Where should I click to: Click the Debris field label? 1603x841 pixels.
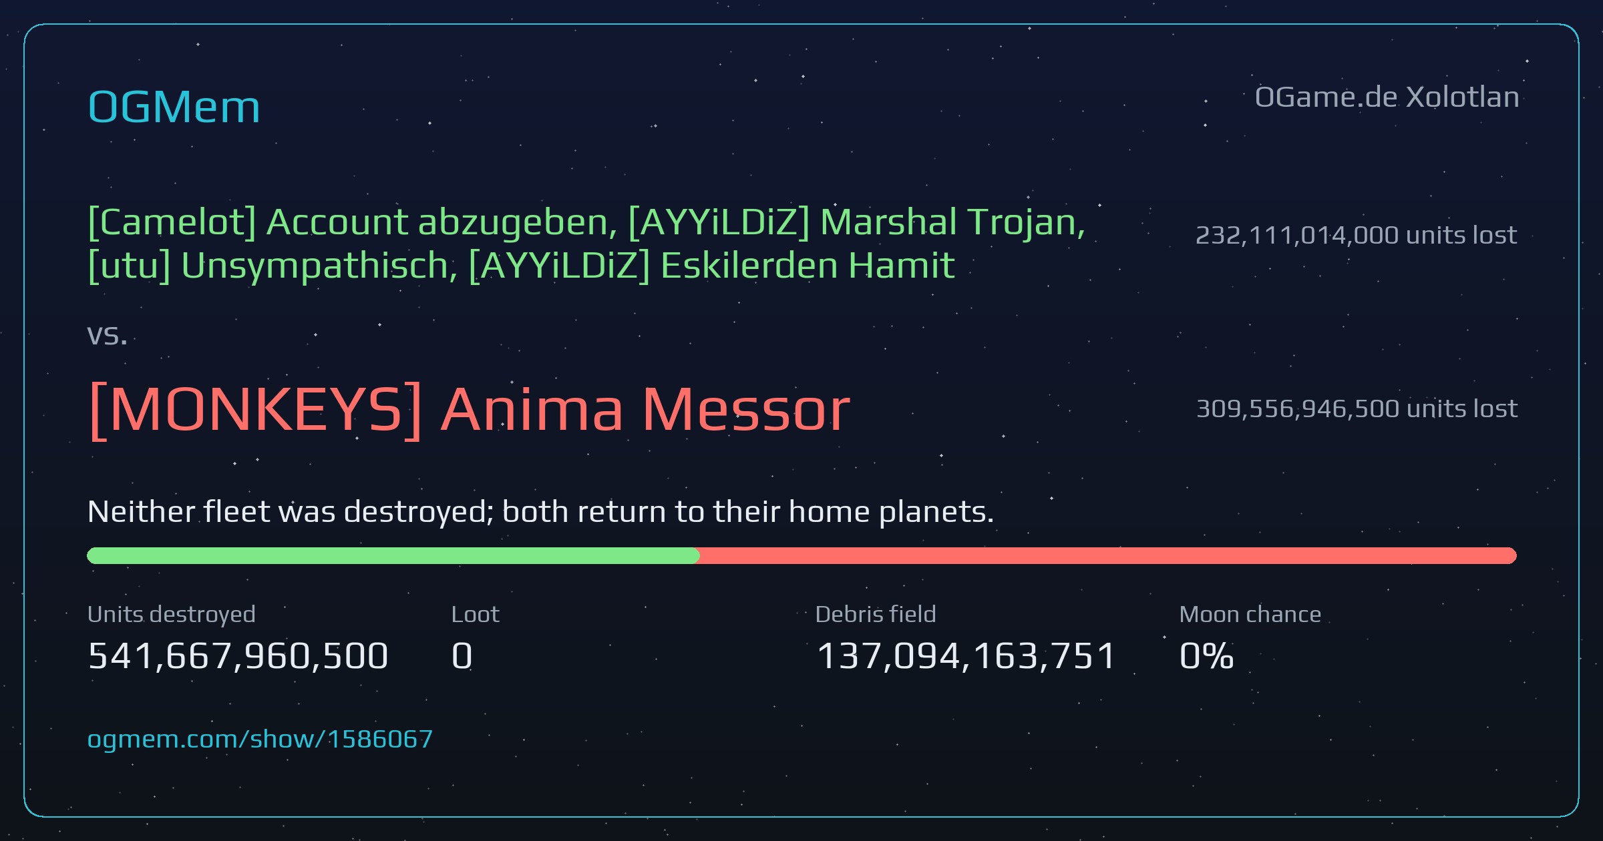876,614
